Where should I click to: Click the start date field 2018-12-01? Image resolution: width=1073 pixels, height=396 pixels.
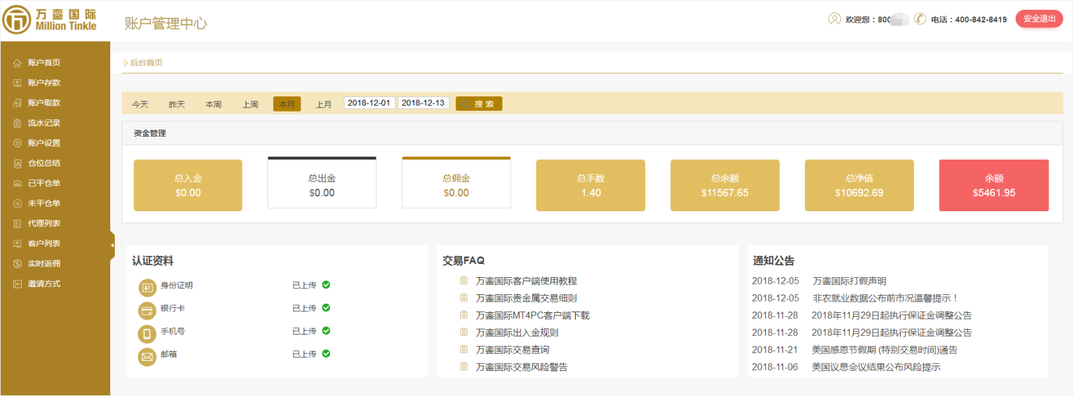(x=369, y=103)
